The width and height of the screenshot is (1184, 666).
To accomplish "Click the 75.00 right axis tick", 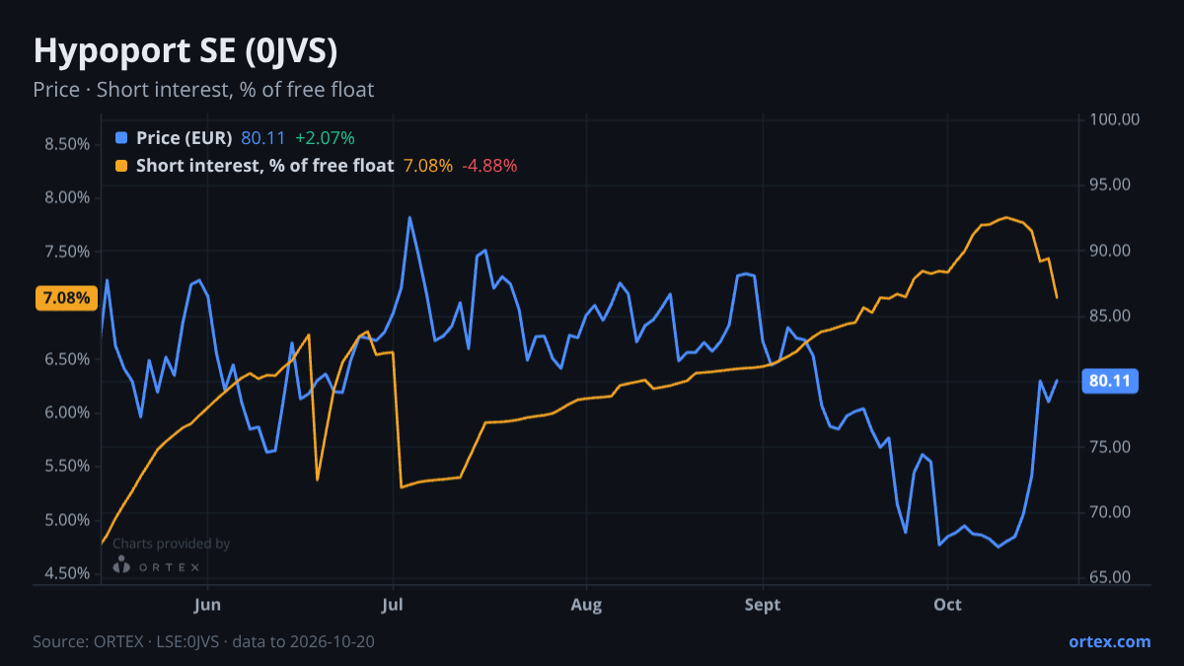I will (1110, 447).
